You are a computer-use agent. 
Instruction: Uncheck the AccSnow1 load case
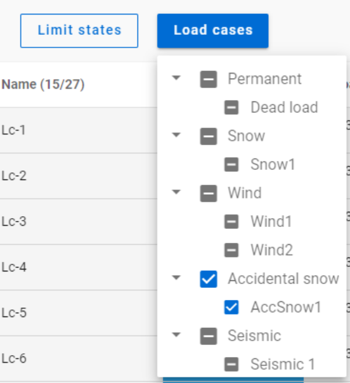(x=231, y=308)
